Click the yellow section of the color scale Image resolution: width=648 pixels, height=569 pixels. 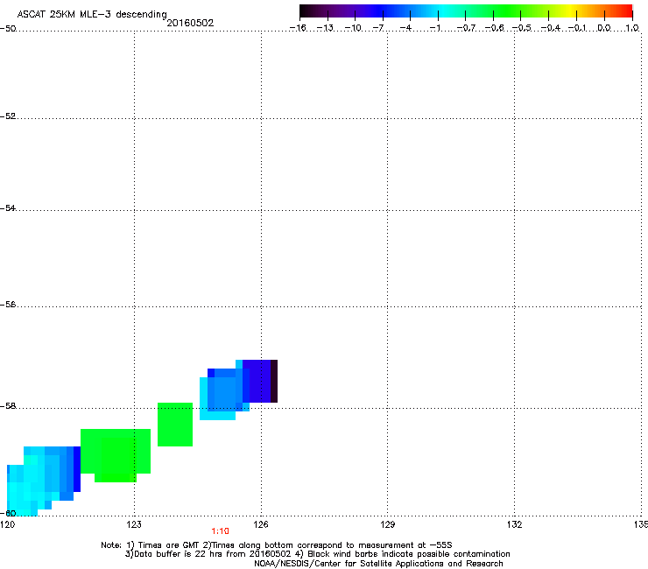[570, 11]
